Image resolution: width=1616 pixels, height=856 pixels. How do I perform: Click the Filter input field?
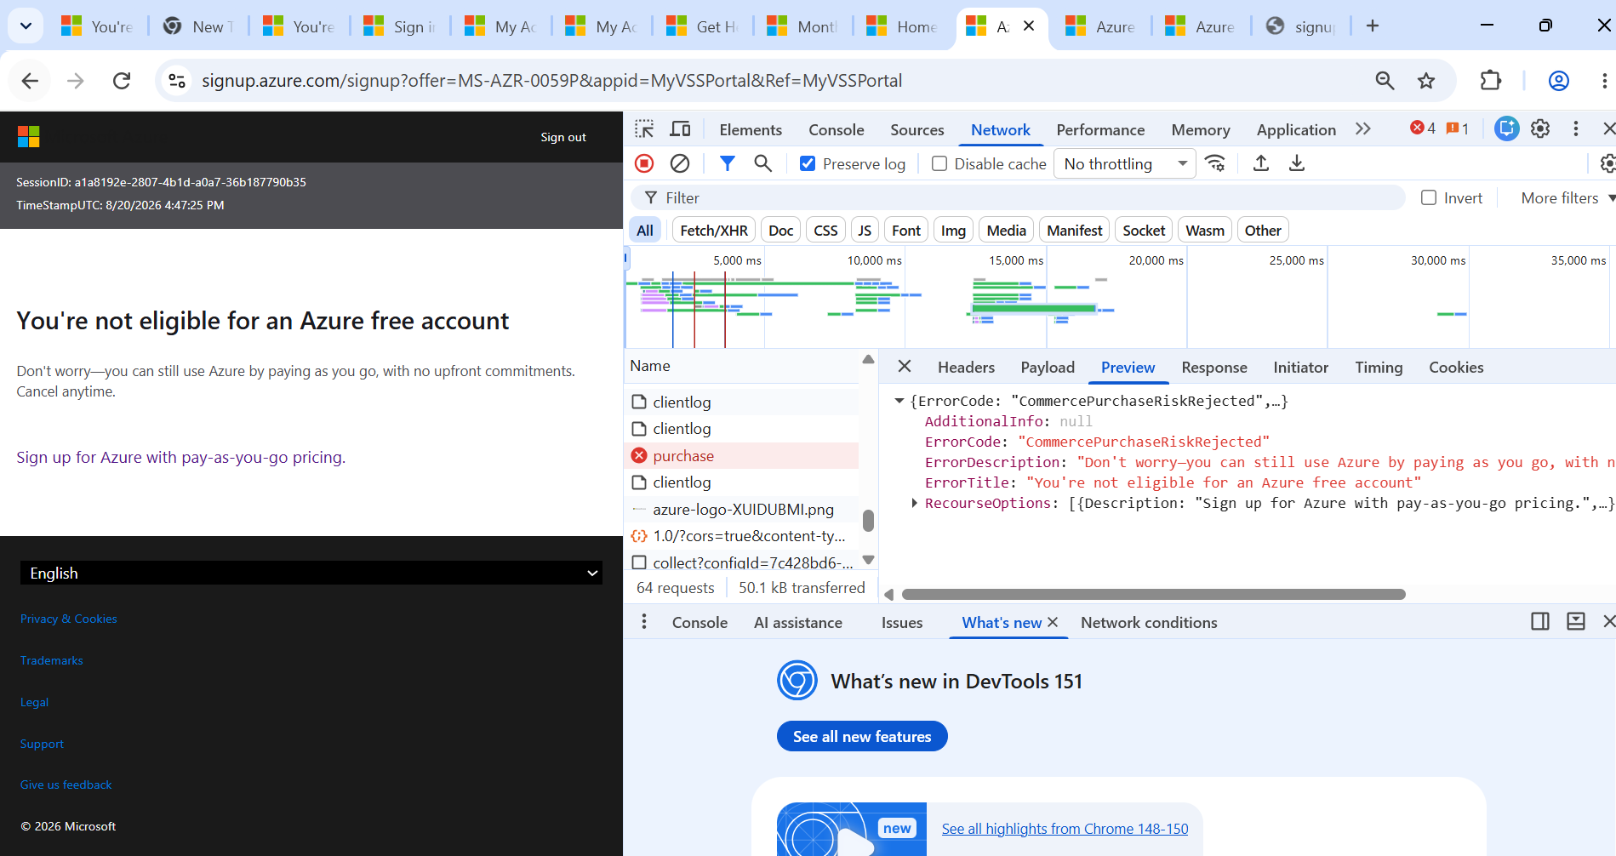1017,197
